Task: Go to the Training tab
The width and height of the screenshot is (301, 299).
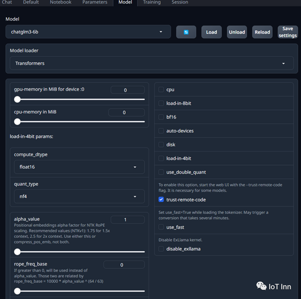Action: [152, 2]
